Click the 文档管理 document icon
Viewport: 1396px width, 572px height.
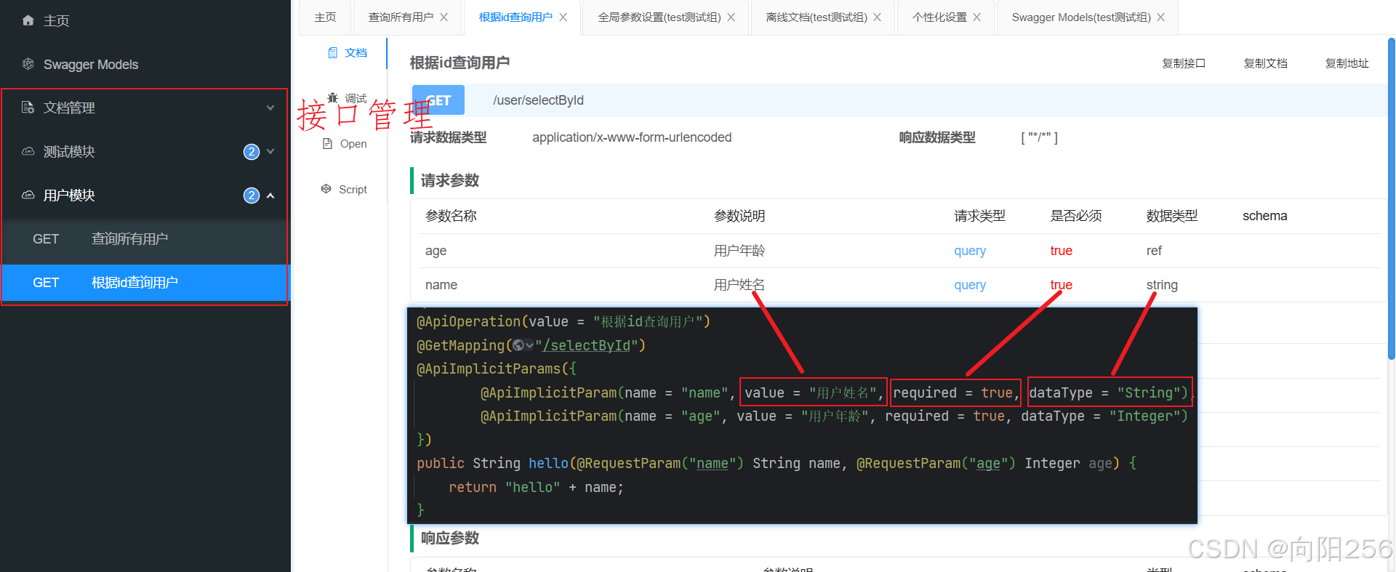28,108
